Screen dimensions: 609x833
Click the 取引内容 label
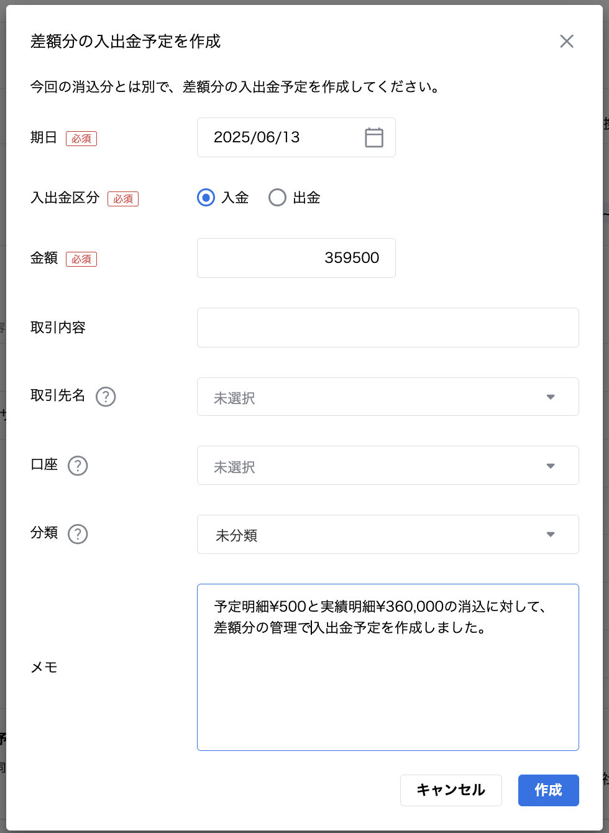(x=58, y=328)
